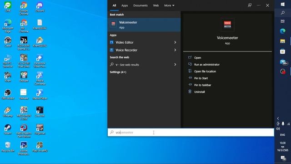The width and height of the screenshot is (291, 164).
Task: Open the feedback icon in search header
Action: click(250, 5)
